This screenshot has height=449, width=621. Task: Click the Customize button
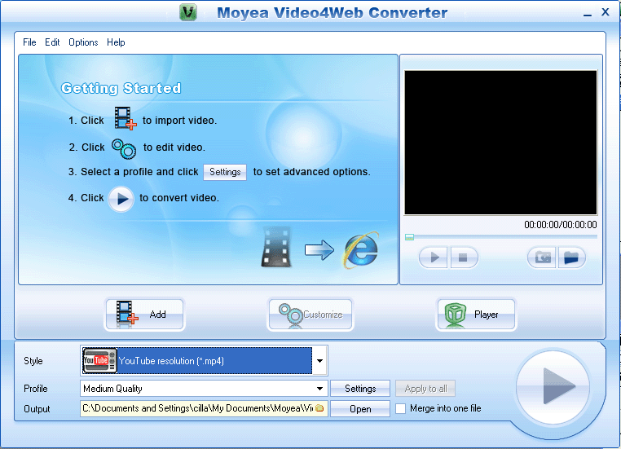[x=310, y=315]
